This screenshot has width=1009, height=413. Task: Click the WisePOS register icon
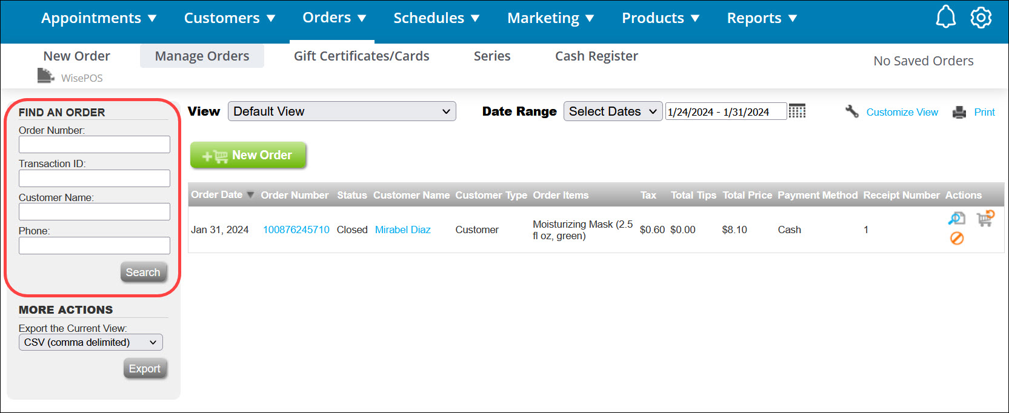(46, 76)
